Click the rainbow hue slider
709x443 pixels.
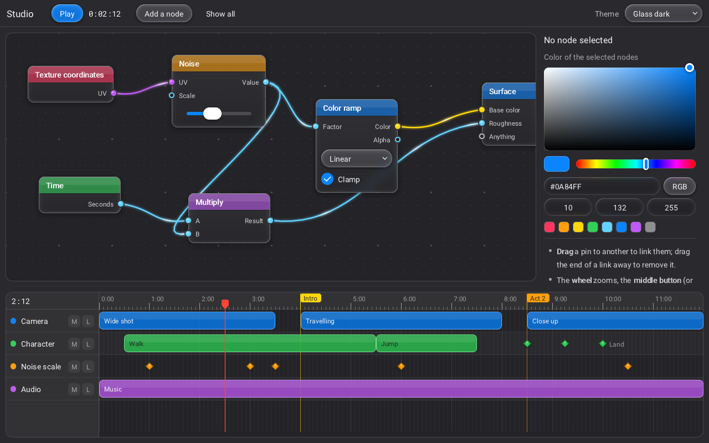click(636, 164)
